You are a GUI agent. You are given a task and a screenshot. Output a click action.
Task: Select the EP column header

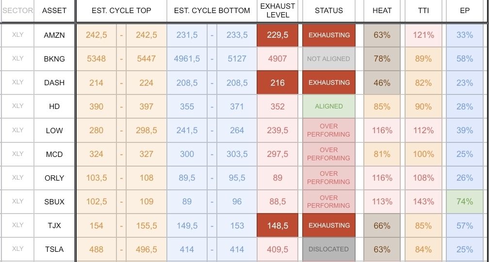(465, 11)
